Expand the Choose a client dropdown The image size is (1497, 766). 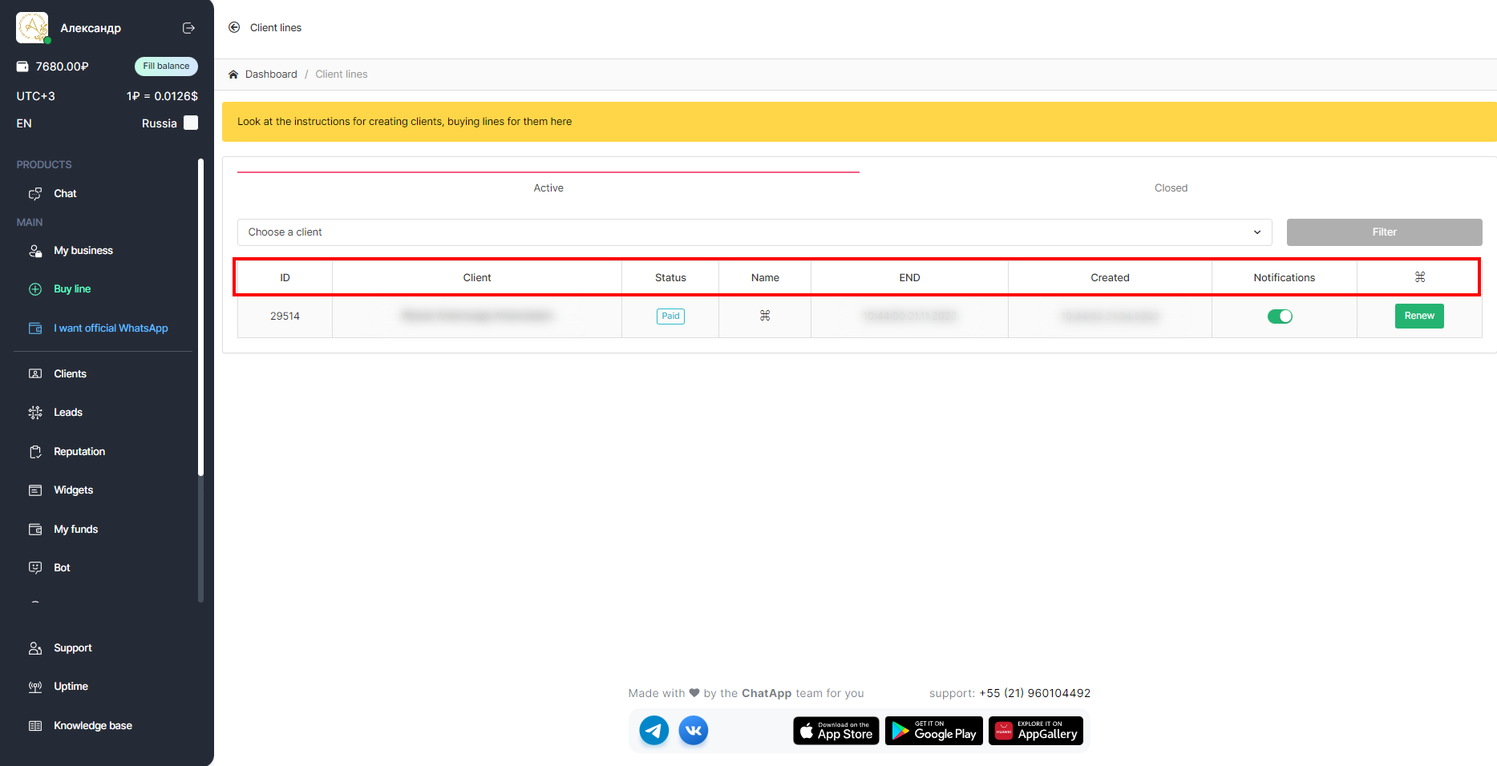pos(754,232)
